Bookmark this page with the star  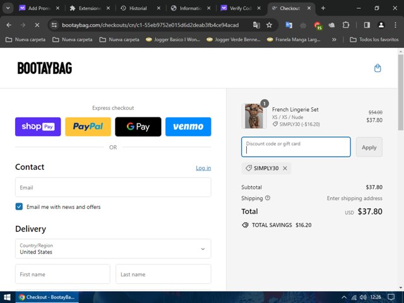click(270, 25)
